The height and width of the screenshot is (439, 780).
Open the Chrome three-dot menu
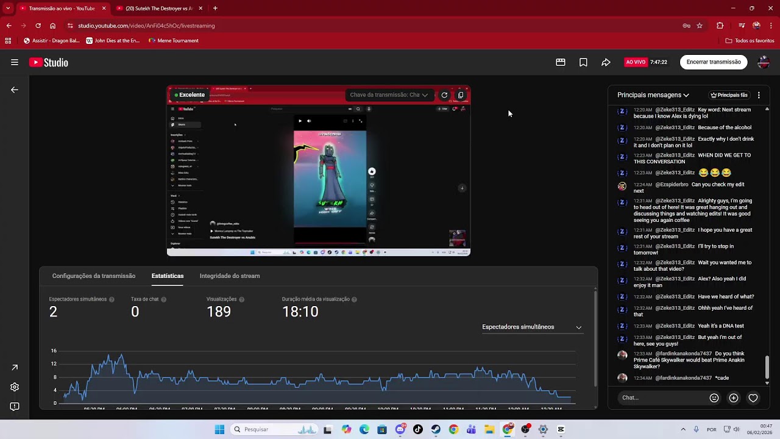point(771,26)
